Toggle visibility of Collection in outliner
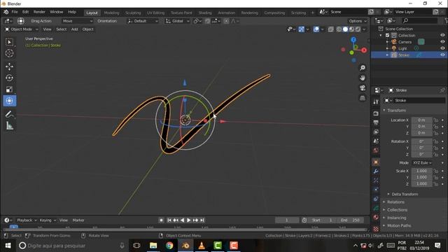 [x=442, y=36]
